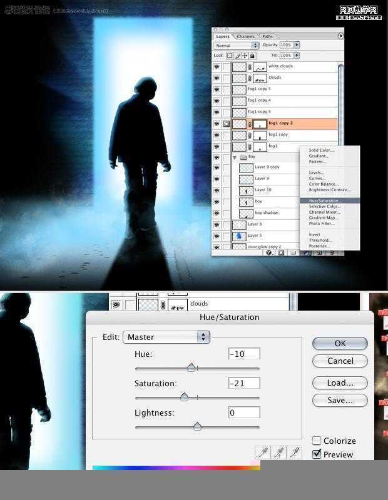Click the mask link icon on clouds layer
The image size is (388, 500).
click(x=250, y=78)
